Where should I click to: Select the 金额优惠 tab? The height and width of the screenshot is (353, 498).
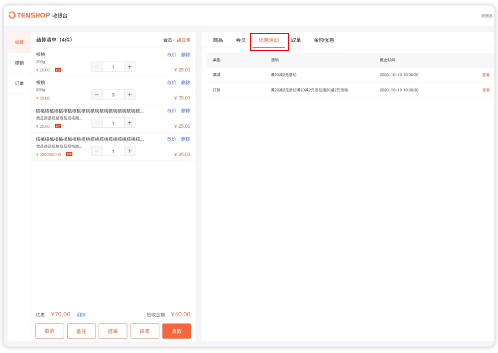click(324, 40)
